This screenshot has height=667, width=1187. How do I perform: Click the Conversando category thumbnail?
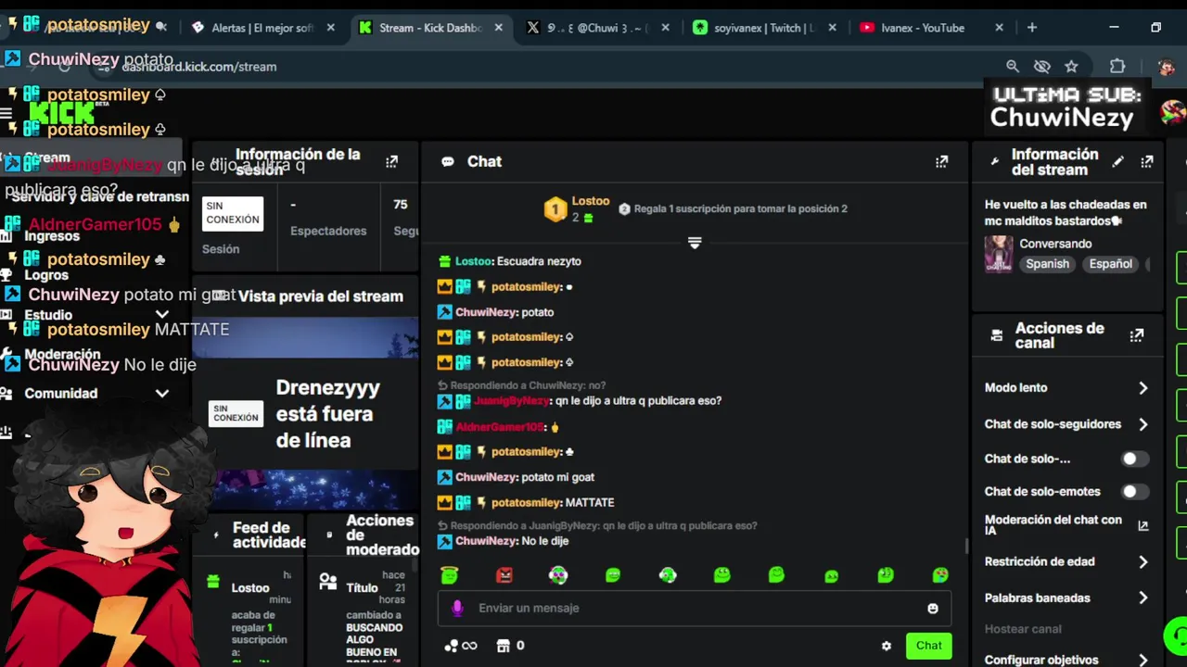pos(999,254)
